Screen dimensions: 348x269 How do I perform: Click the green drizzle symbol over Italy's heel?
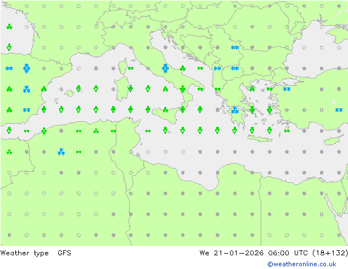(200, 89)
